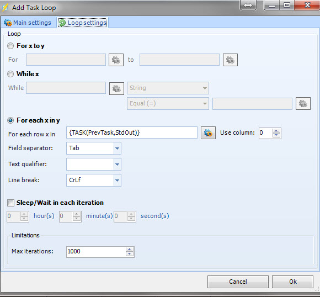Screen dimensions: 320x297
Task: Expand the Line break dropdown showing CrLf
Action: [117, 180]
